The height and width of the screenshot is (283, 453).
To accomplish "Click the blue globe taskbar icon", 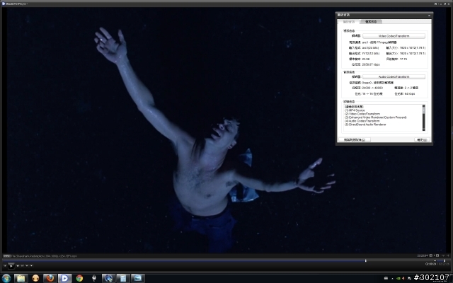I will click(x=108, y=278).
